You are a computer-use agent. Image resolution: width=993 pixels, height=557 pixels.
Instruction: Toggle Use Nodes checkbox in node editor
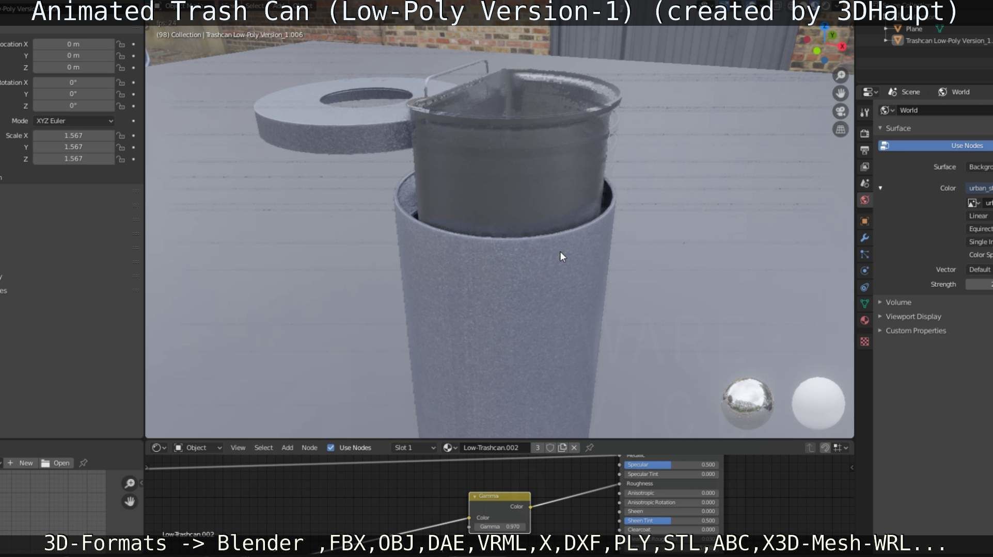click(x=331, y=448)
